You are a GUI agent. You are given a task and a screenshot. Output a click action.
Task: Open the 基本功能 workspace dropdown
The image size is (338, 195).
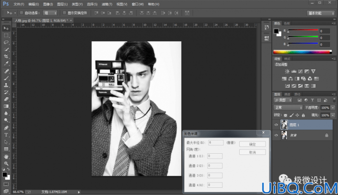tap(321, 13)
